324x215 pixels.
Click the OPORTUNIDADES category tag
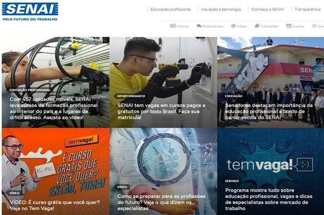click(x=131, y=96)
